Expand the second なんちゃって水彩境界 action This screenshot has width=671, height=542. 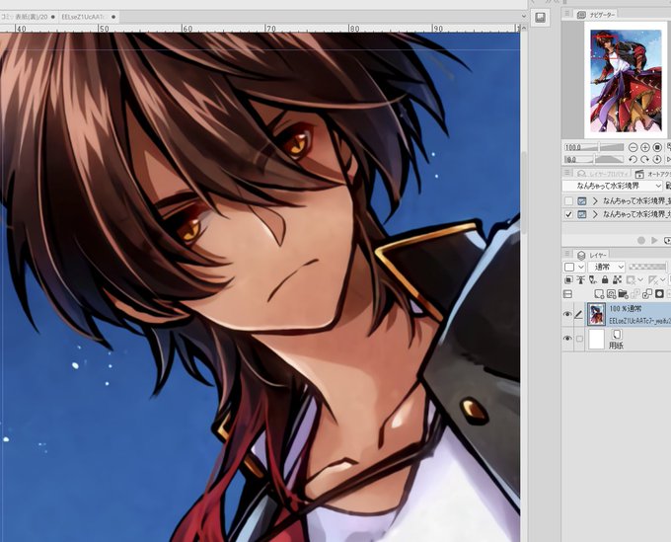(595, 214)
